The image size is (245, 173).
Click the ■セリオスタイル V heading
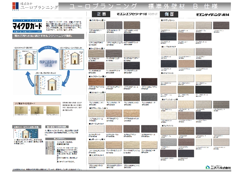point(96,155)
